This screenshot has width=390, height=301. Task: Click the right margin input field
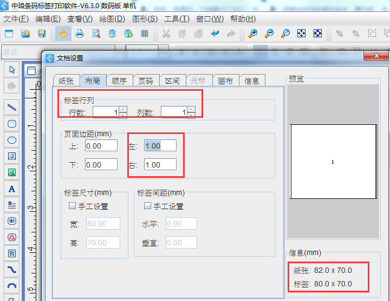[160, 165]
